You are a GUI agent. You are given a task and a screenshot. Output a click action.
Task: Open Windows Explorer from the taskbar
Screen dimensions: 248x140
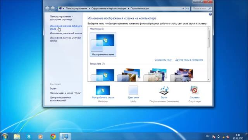tap(17, 136)
